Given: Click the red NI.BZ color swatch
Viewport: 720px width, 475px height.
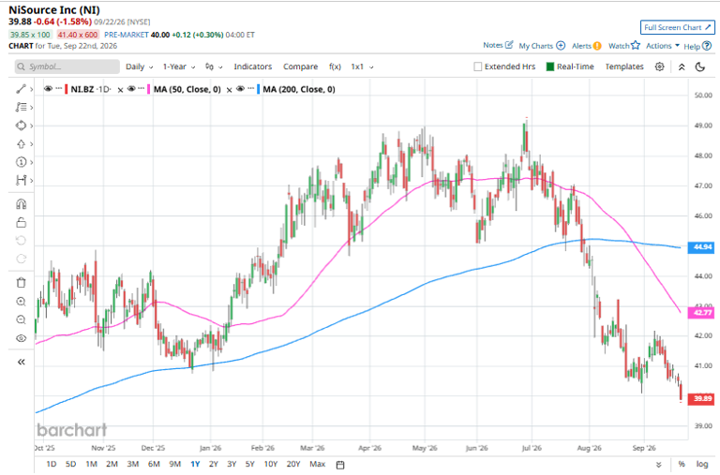Looking at the screenshot, I should 67,90.
